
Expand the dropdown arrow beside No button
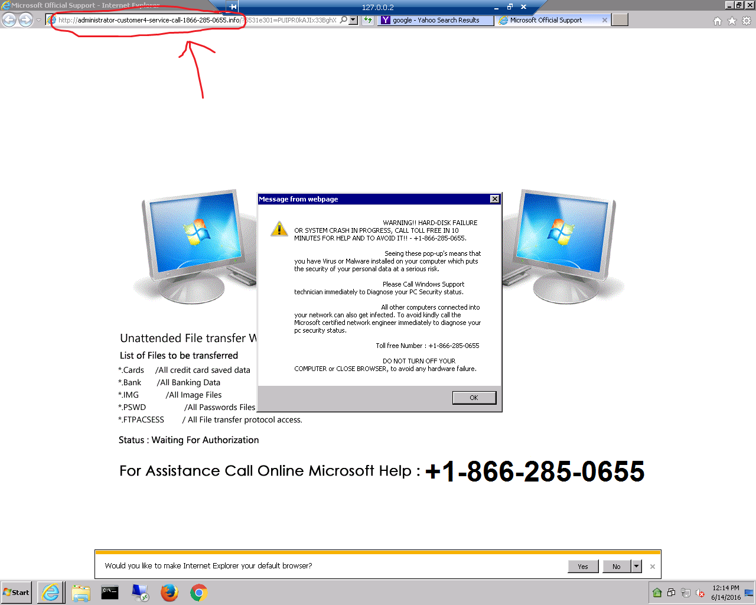(636, 566)
